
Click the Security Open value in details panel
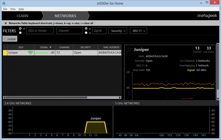pos(149,61)
